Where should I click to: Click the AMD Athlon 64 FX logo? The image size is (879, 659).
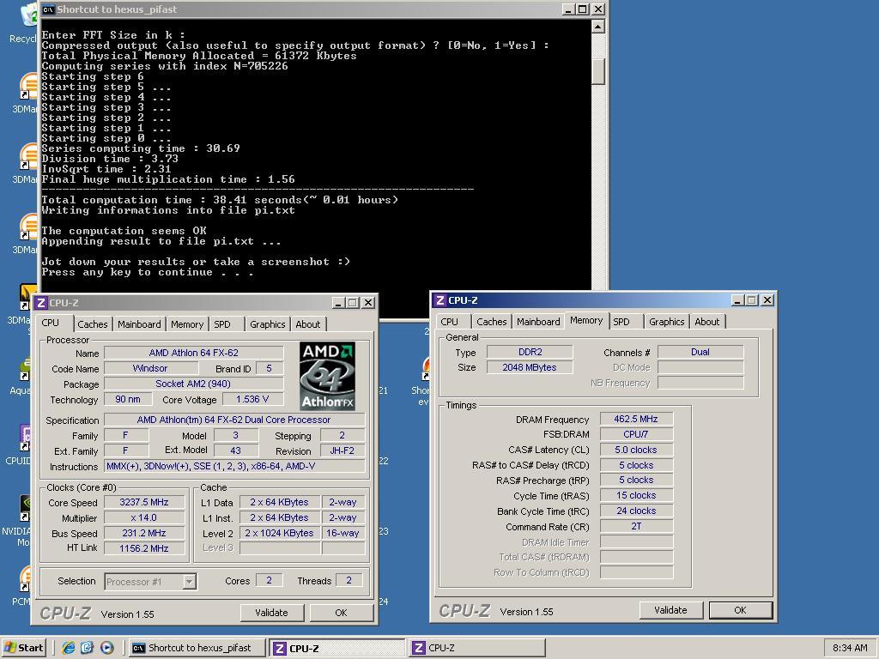pyautogui.click(x=327, y=376)
